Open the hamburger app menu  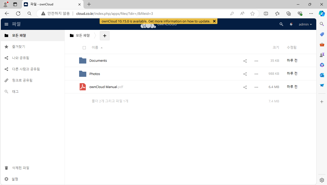tap(6, 24)
